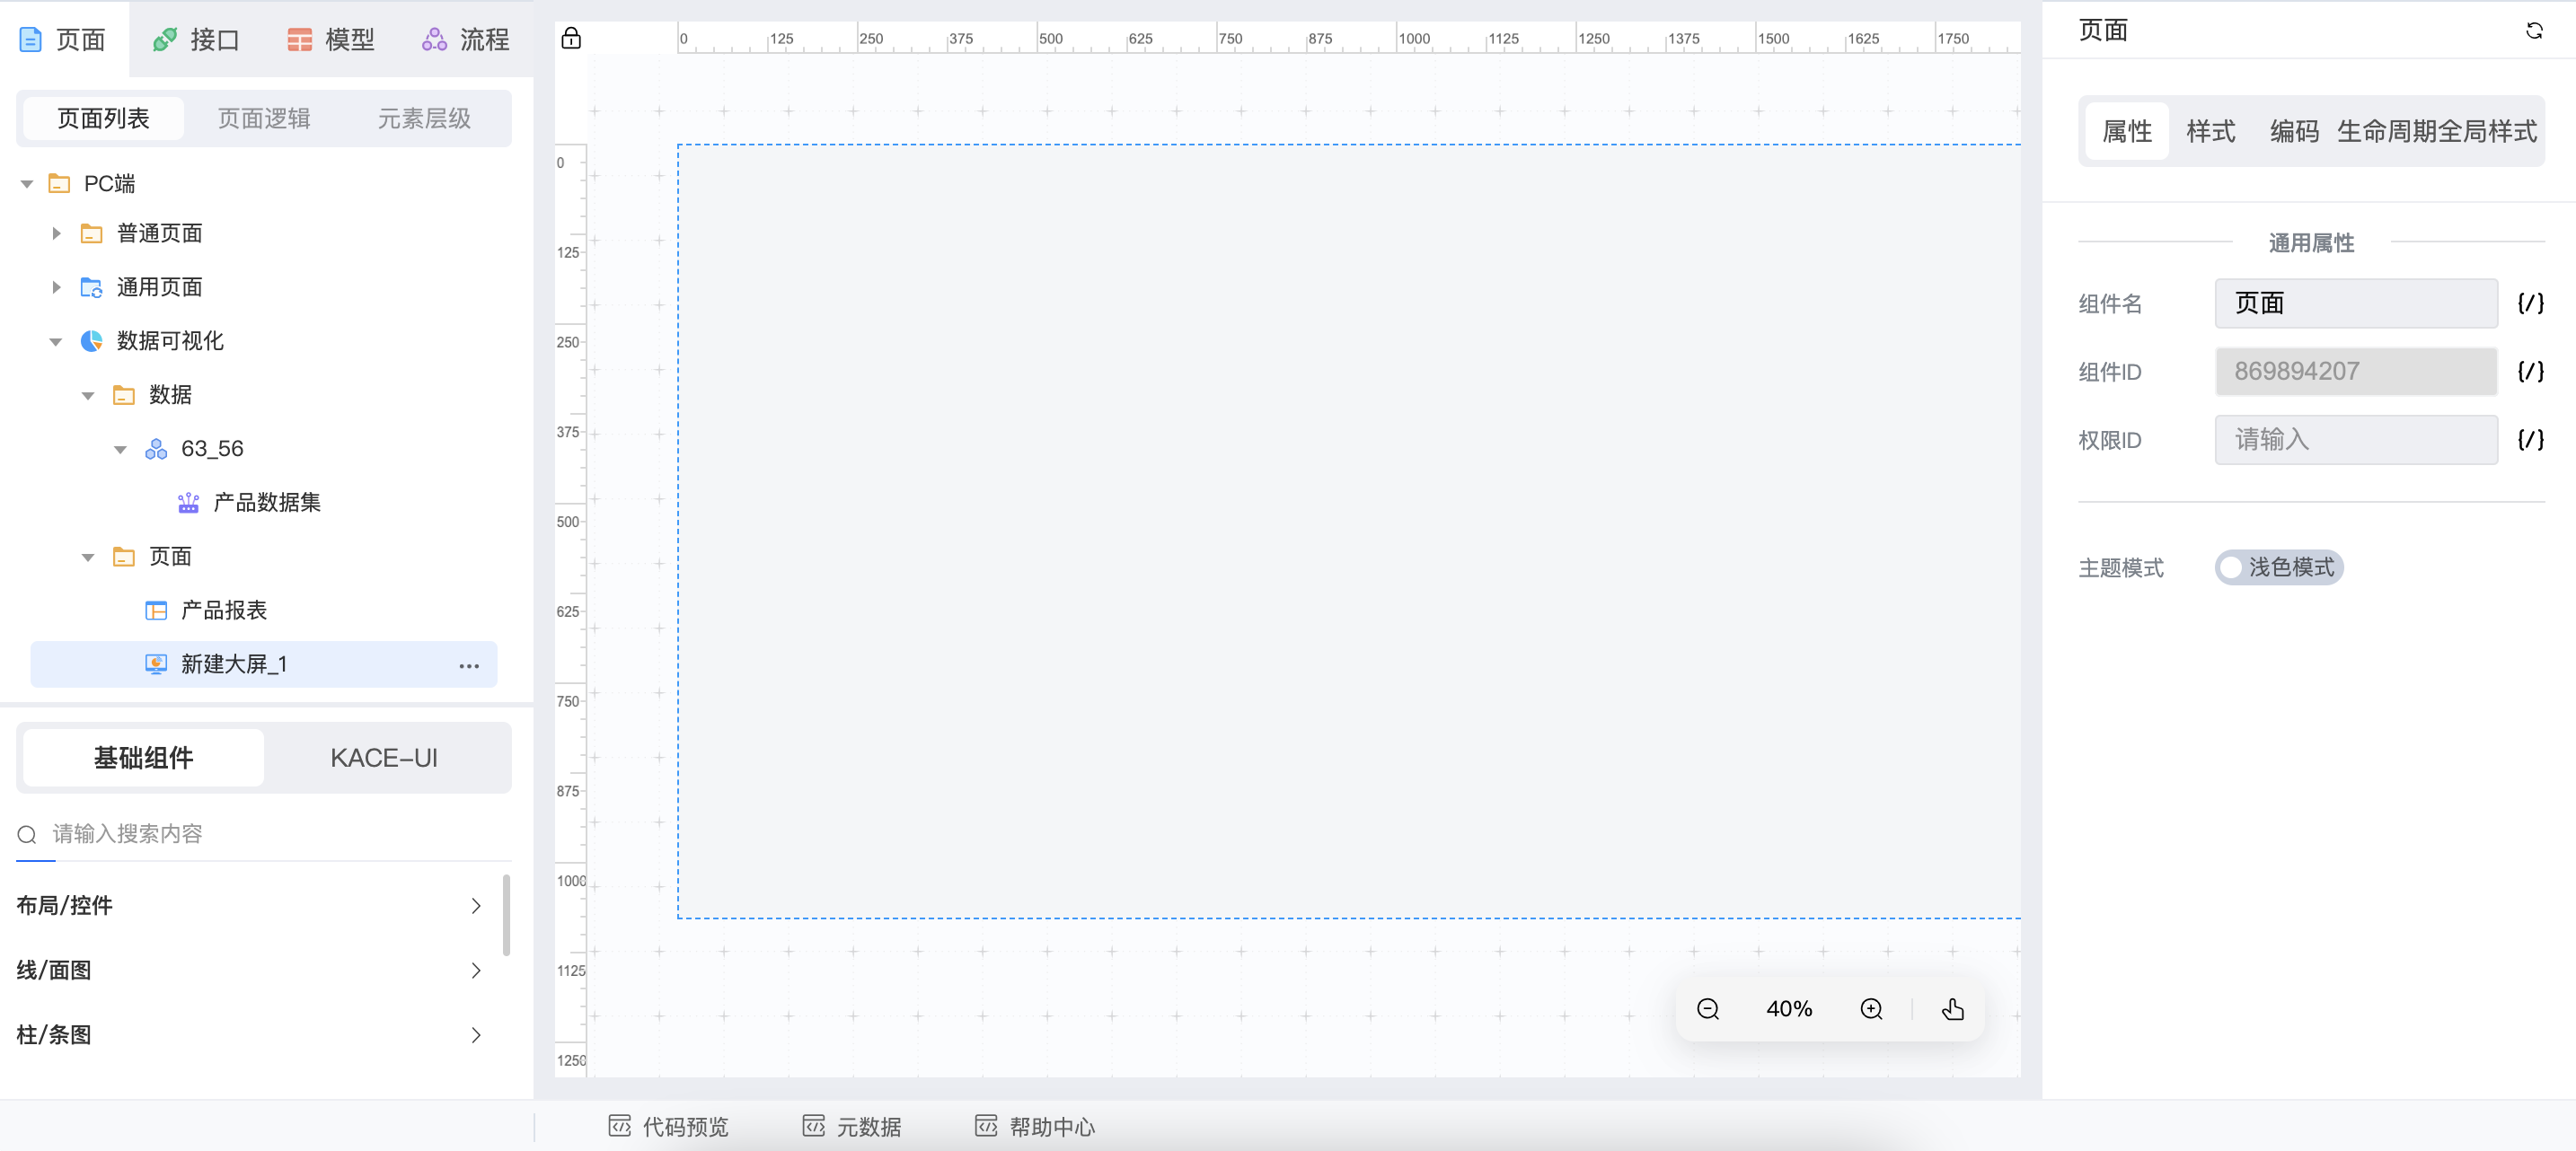Select the 基础组件 components tab
This screenshot has width=2576, height=1151.
pos(143,759)
